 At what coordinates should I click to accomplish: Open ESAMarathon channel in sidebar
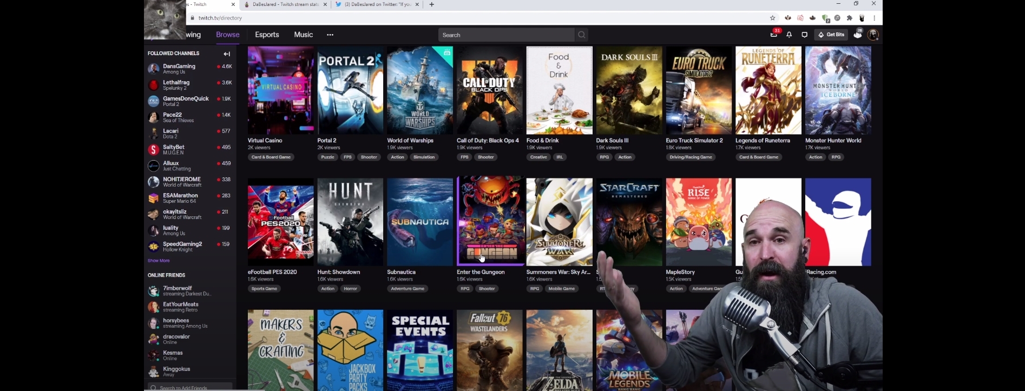(x=190, y=198)
